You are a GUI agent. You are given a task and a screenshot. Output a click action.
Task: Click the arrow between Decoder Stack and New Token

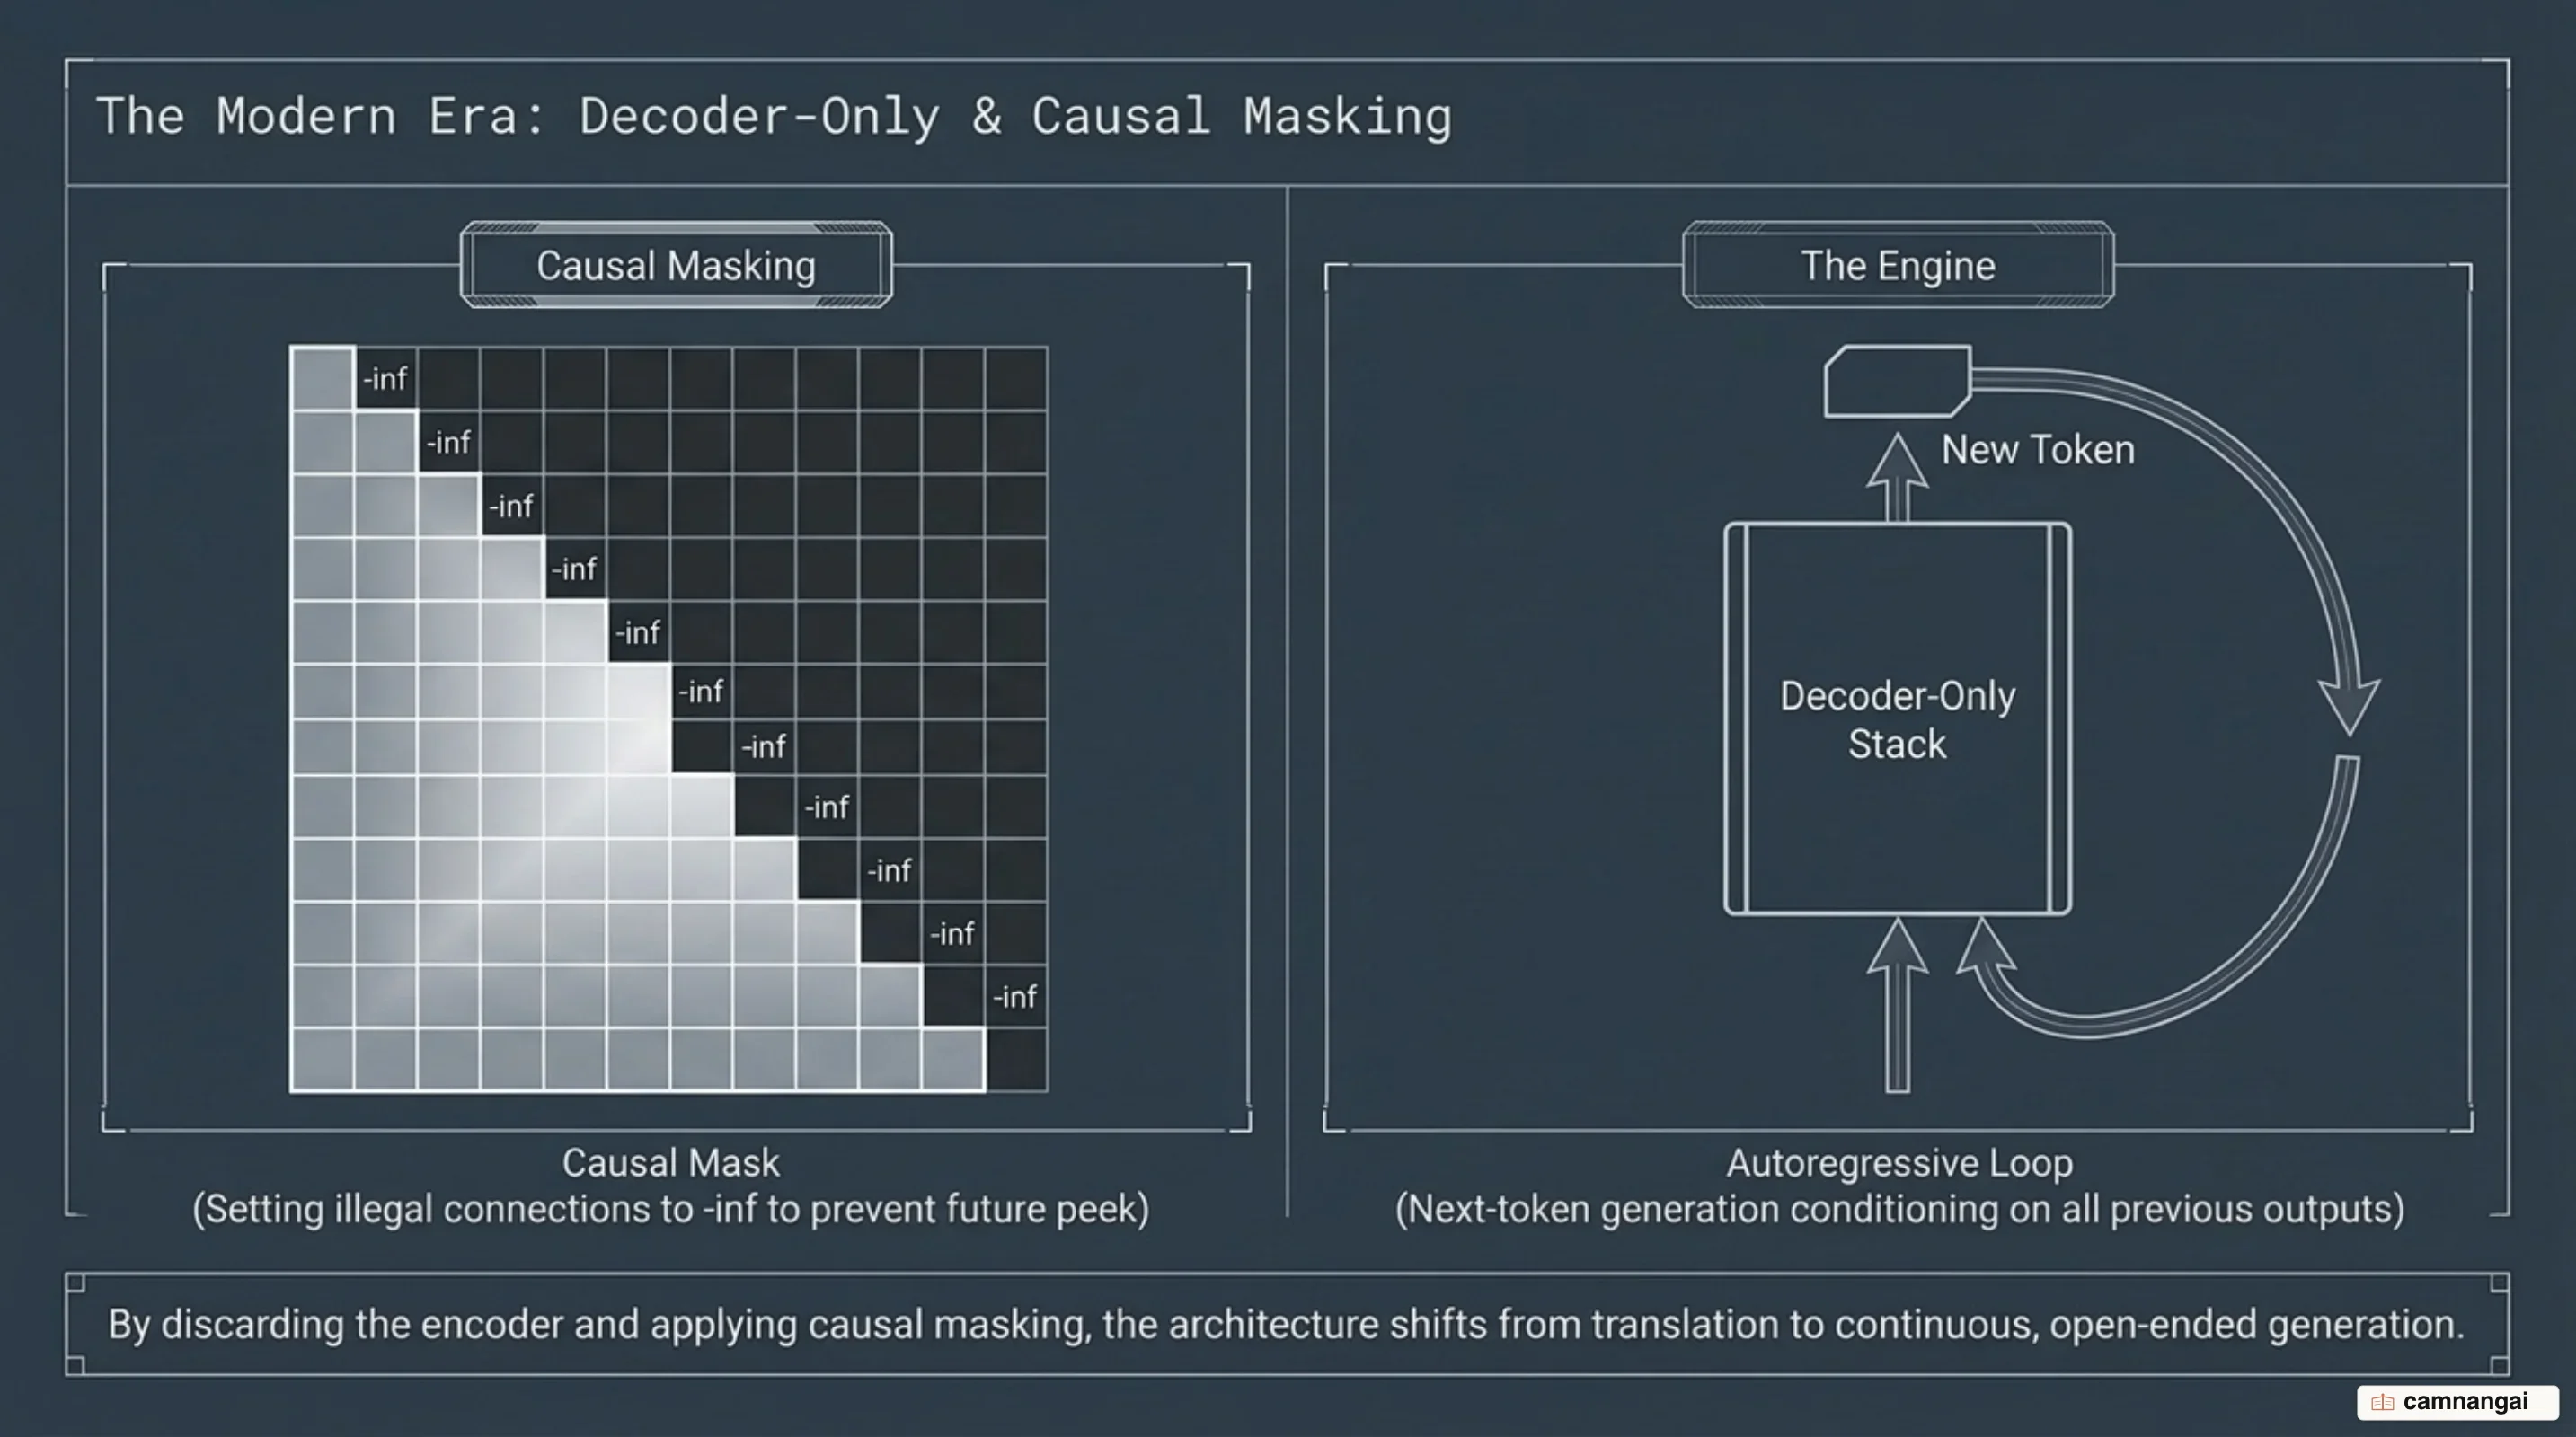point(1897,477)
